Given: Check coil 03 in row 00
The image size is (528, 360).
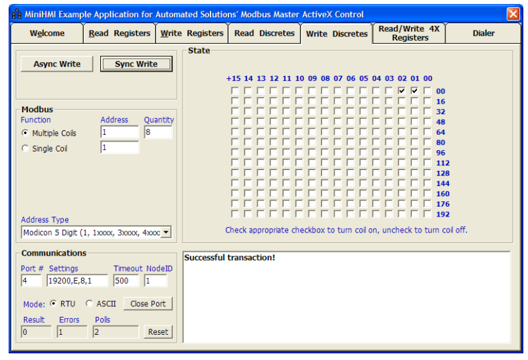Looking at the screenshot, I should click(389, 90).
